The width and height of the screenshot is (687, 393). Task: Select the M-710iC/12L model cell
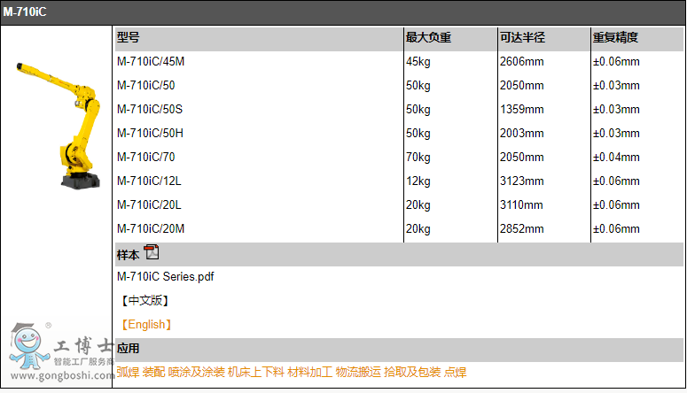point(149,181)
